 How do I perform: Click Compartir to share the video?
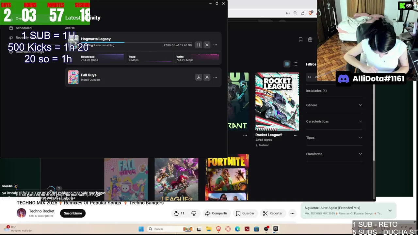216,213
